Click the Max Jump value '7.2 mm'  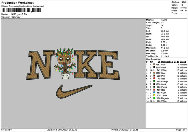pos(164,53)
